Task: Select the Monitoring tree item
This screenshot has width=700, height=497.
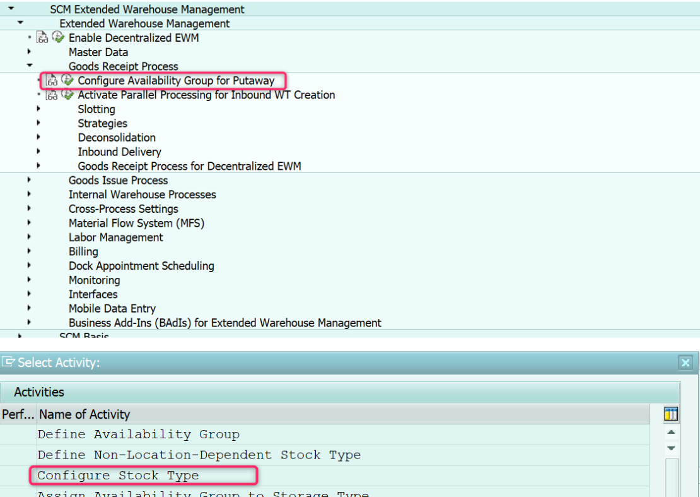Action: click(x=94, y=280)
